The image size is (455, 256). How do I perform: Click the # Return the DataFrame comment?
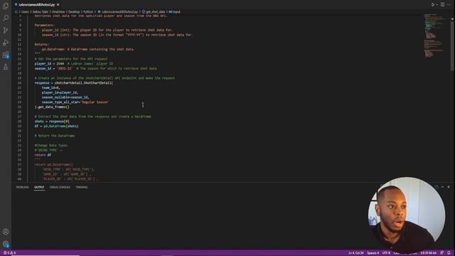coord(55,136)
